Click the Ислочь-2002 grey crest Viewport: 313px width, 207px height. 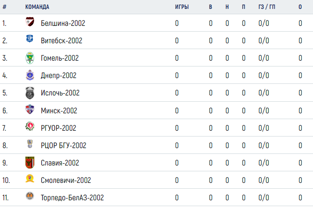click(30, 93)
